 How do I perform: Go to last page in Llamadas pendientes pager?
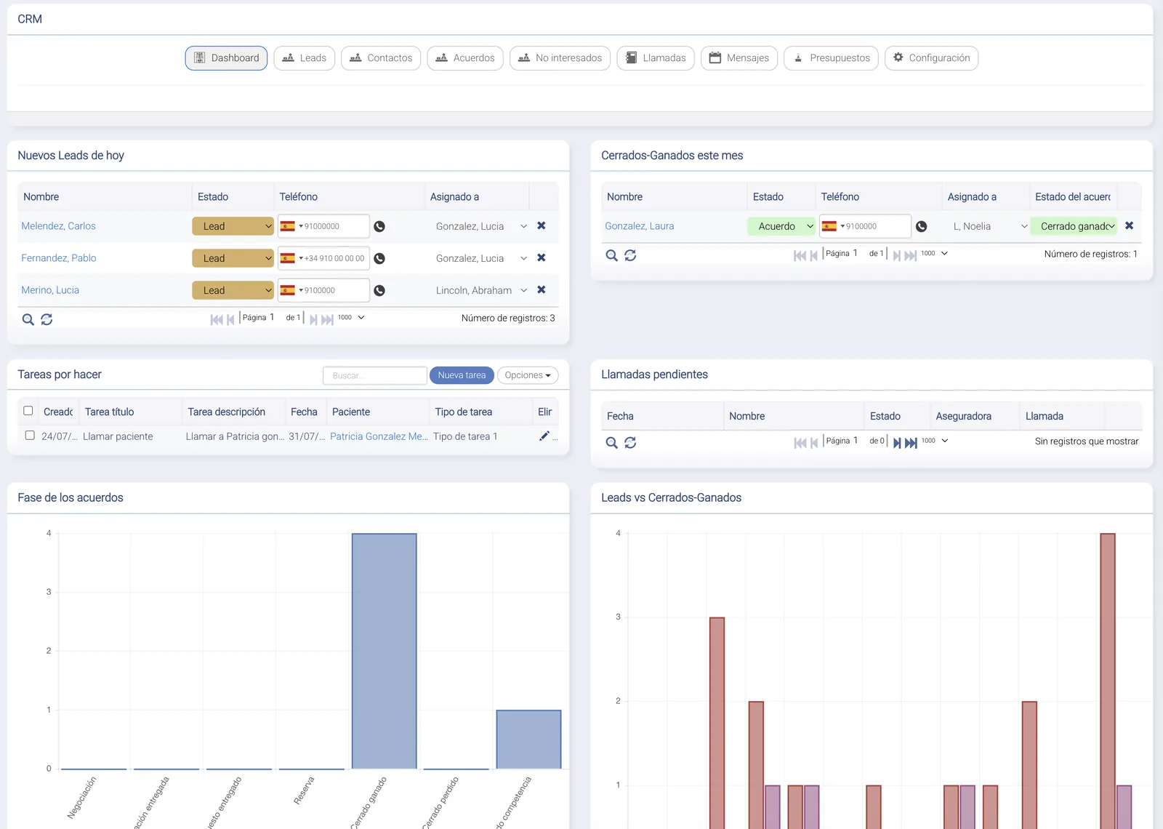(x=911, y=443)
